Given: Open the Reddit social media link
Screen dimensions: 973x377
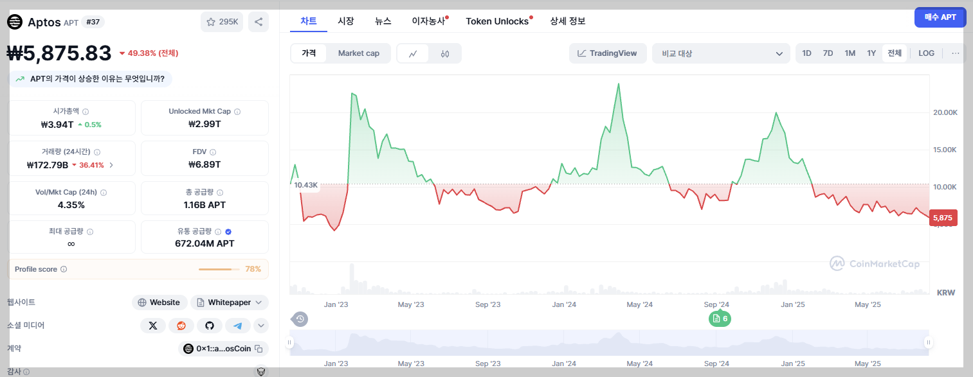Looking at the screenshot, I should (x=181, y=326).
